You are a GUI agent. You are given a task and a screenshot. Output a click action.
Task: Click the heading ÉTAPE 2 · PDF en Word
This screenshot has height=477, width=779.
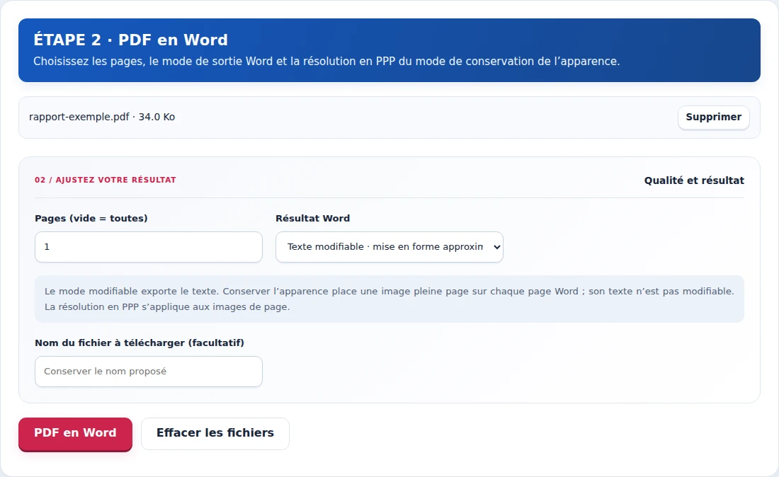pos(131,40)
